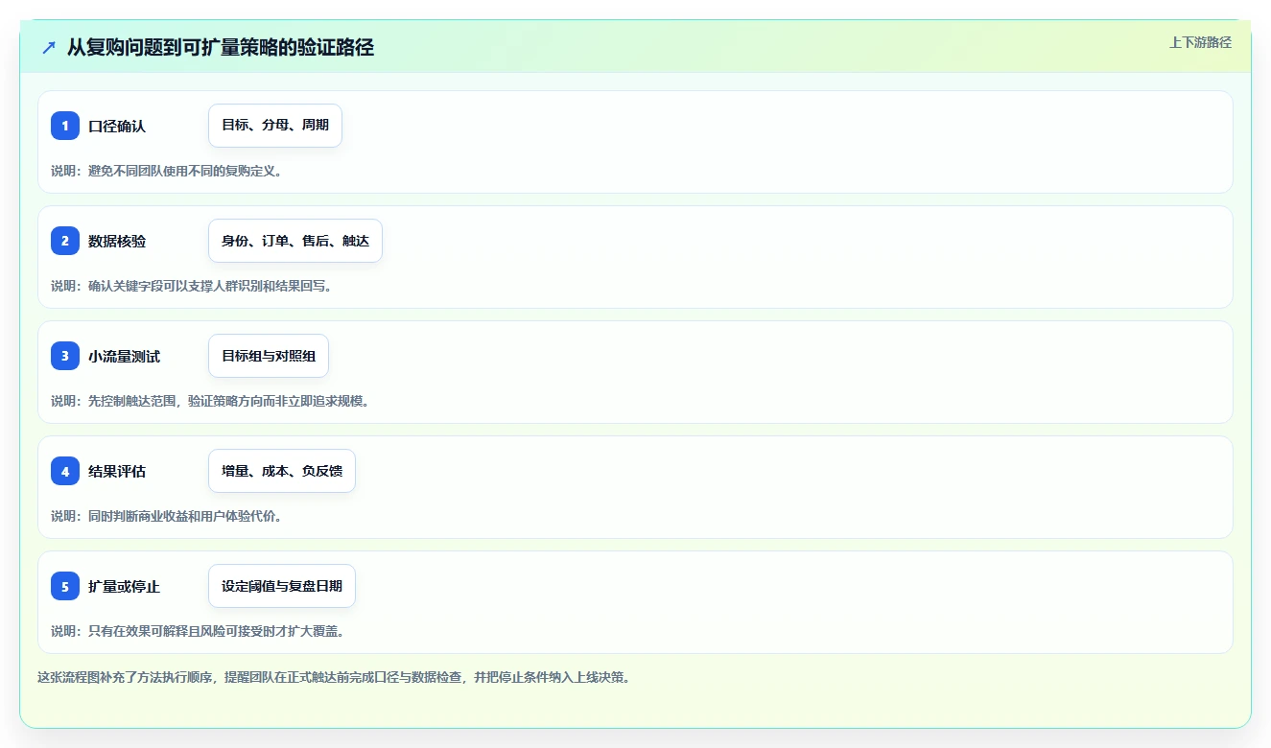This screenshot has height=748, width=1271.
Task: Click the 设定阈值与复盘日期 chip
Action: pos(282,586)
